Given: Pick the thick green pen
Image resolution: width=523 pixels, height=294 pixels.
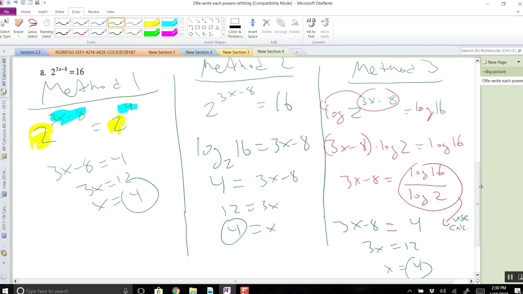Looking at the screenshot, I should click(x=116, y=33).
